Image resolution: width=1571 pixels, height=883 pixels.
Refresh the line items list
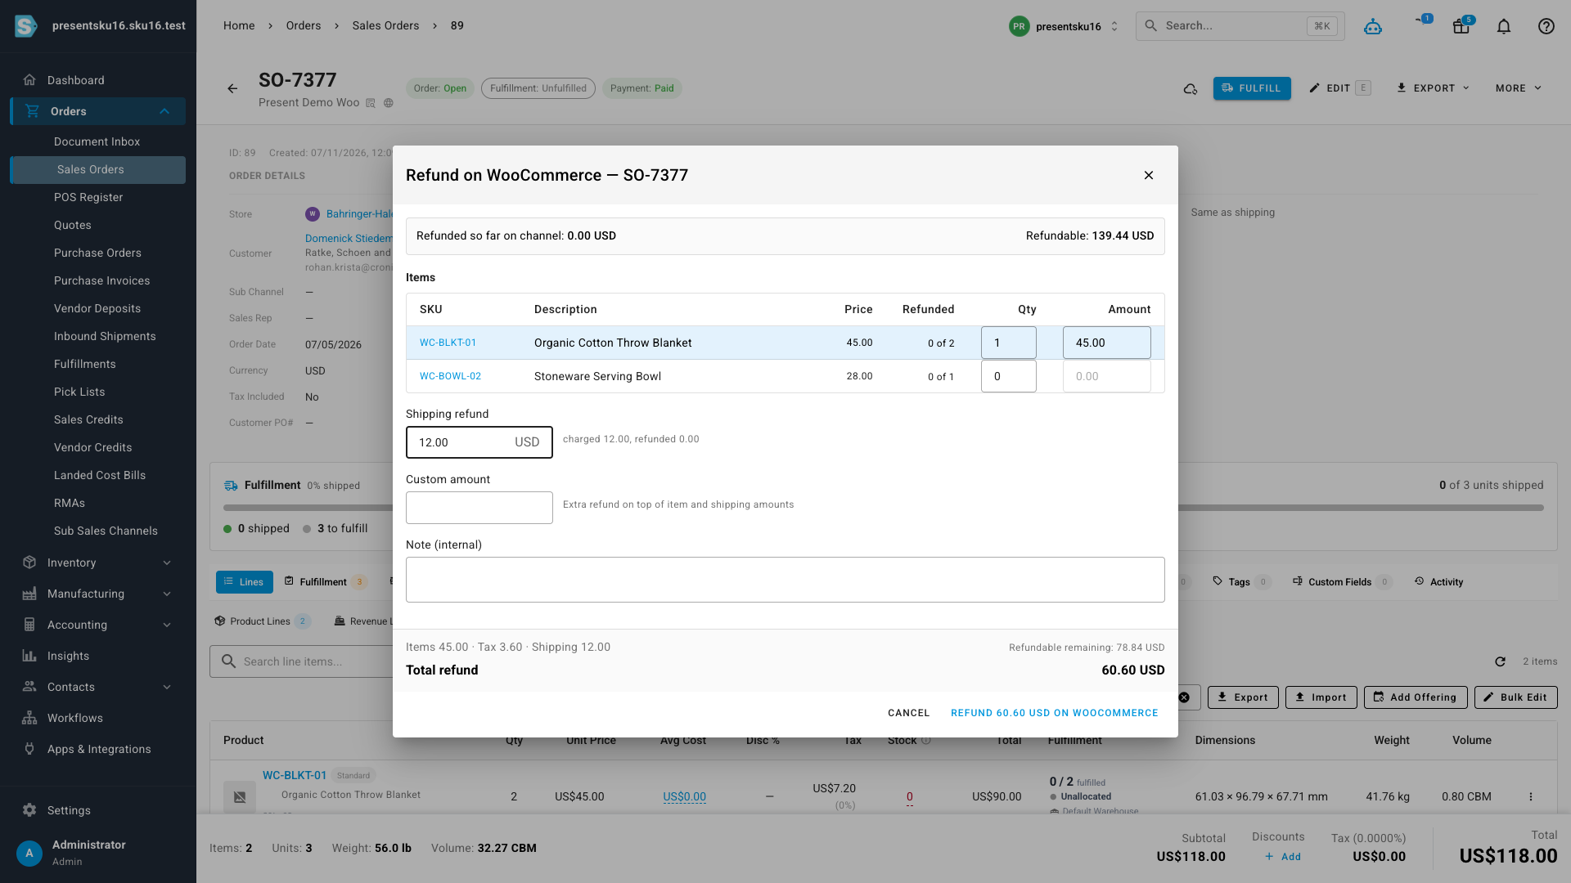[x=1500, y=661]
